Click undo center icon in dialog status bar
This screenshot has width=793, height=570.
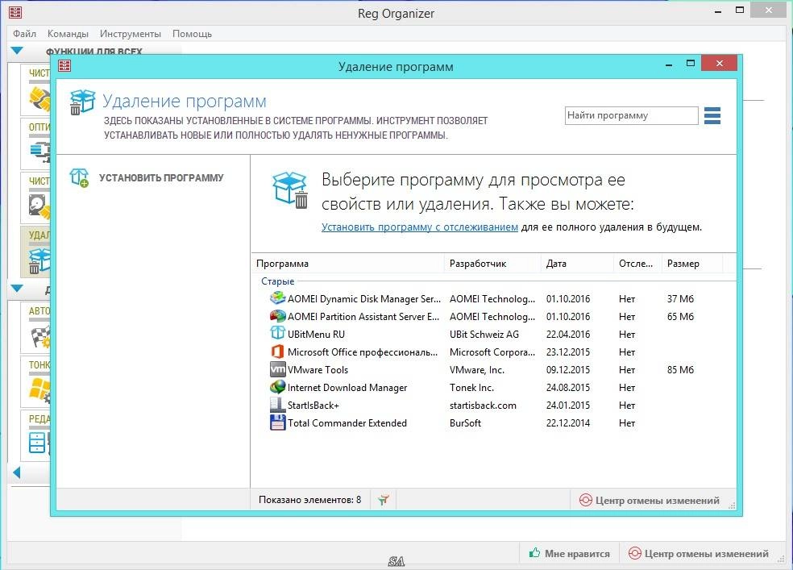586,500
